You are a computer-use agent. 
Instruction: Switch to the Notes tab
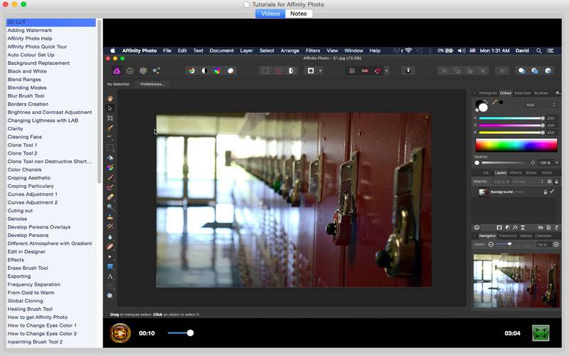point(298,14)
